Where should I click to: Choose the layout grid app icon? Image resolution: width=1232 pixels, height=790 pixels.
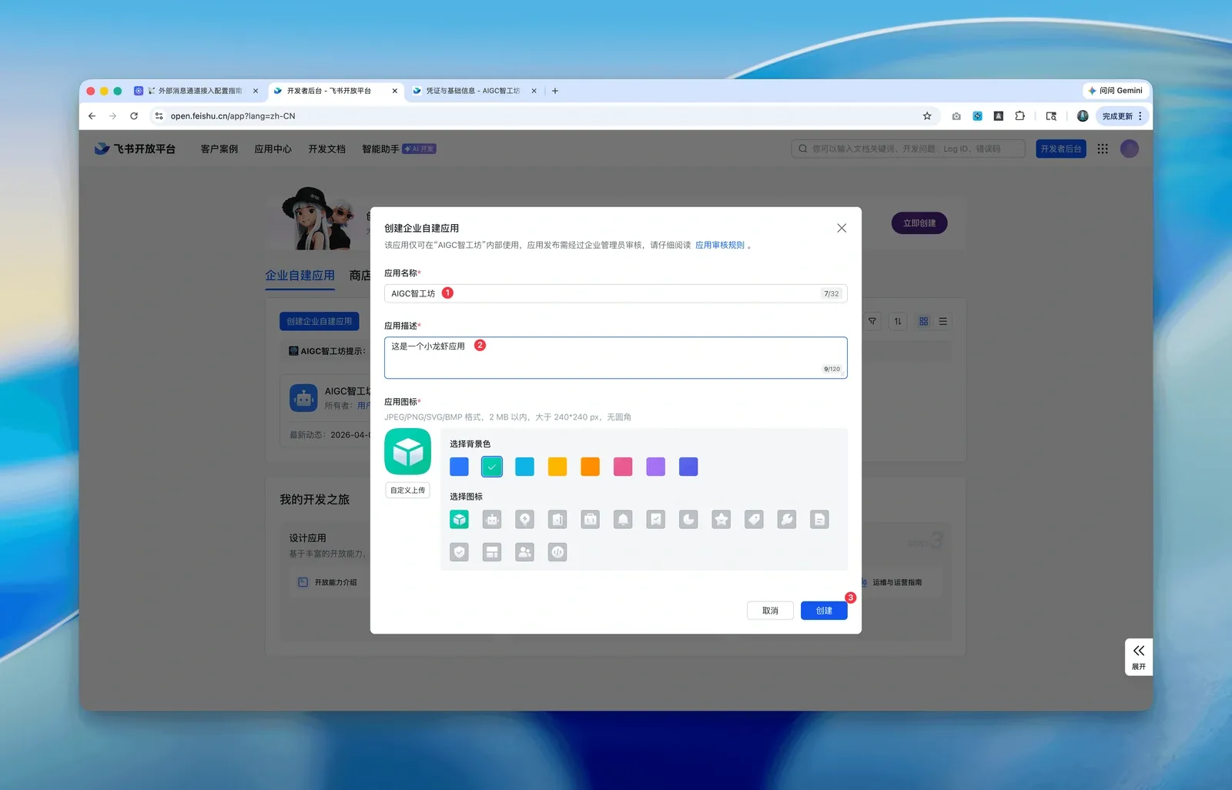pyautogui.click(x=492, y=552)
